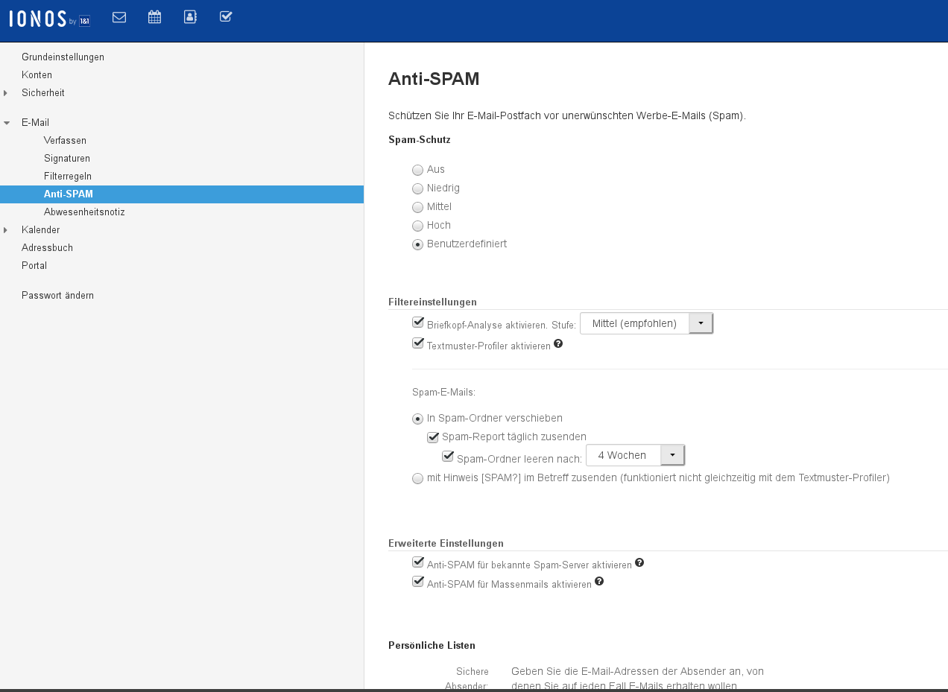This screenshot has width=948, height=692.
Task: Select Anti-SPAM in sidebar
Action: click(x=182, y=194)
